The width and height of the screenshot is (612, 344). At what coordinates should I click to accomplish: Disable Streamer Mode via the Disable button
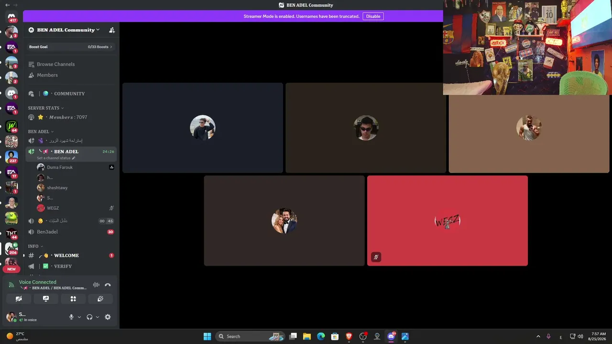[373, 16]
